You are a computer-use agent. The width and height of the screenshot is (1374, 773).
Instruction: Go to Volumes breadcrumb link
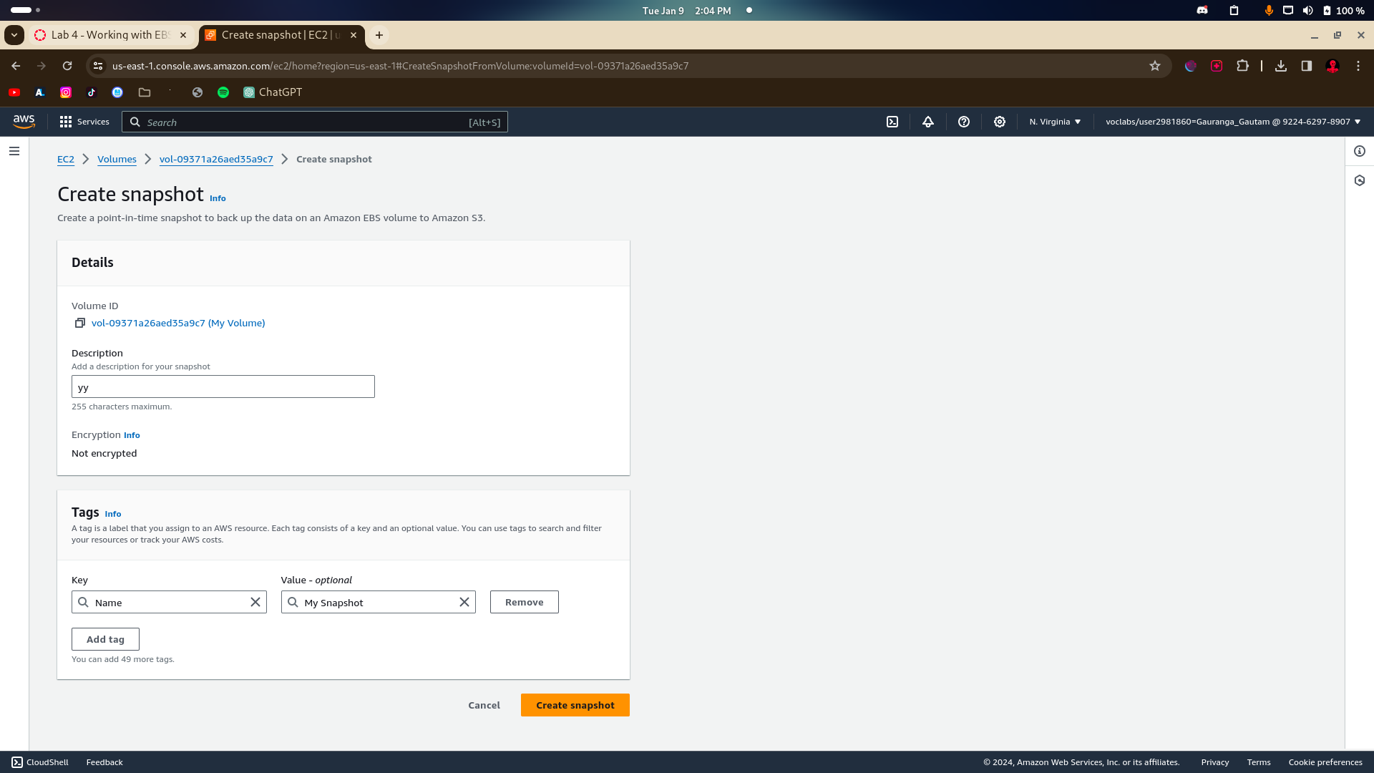click(117, 159)
